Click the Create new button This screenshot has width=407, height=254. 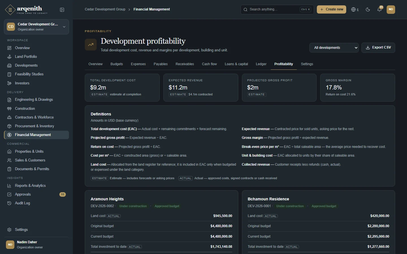pos(332,10)
